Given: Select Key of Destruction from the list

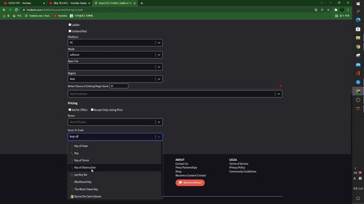Looking at the screenshot, I should click(115, 168).
